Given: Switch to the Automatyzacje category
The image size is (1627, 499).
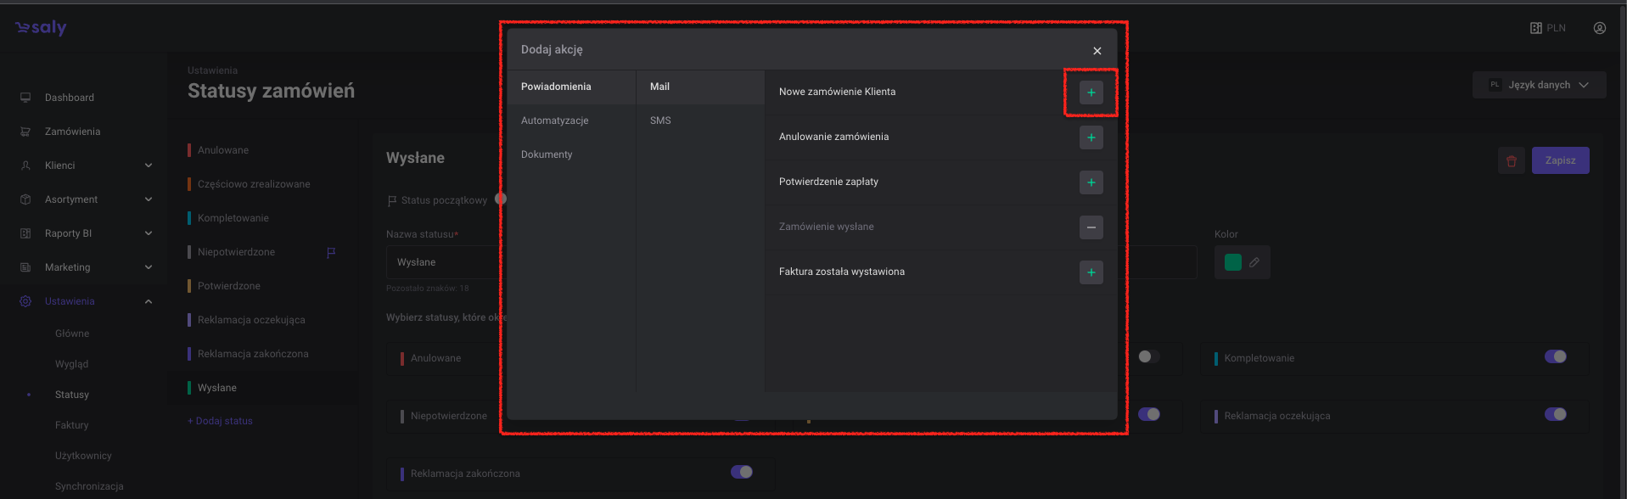Looking at the screenshot, I should click(554, 121).
